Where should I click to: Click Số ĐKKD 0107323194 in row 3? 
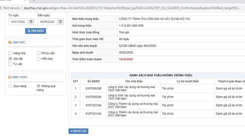pyautogui.click(x=94, y=105)
